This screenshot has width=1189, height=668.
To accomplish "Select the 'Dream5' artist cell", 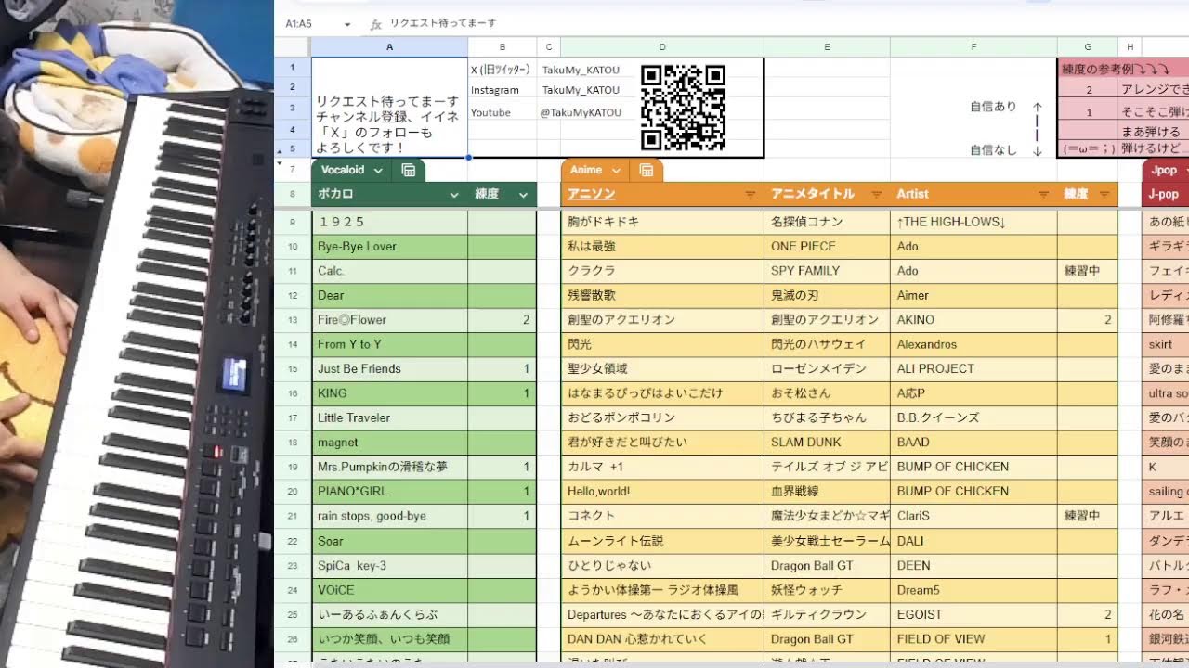I will [973, 590].
